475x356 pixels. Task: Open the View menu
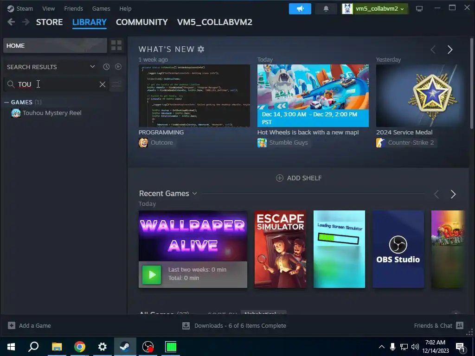click(48, 8)
